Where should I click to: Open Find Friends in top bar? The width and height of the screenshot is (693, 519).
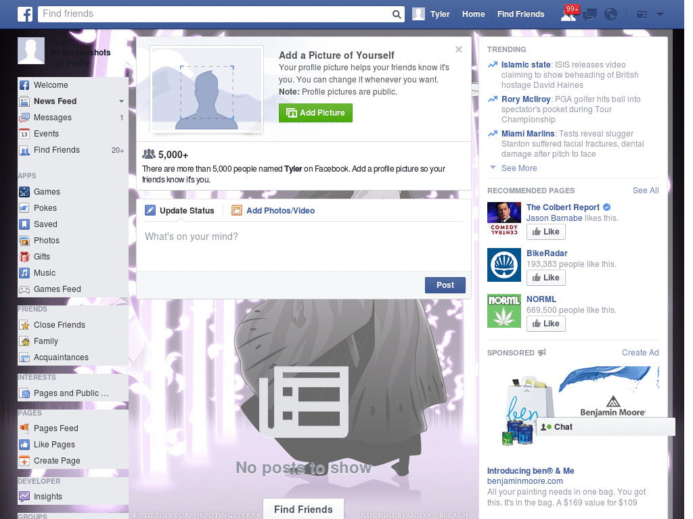point(520,14)
